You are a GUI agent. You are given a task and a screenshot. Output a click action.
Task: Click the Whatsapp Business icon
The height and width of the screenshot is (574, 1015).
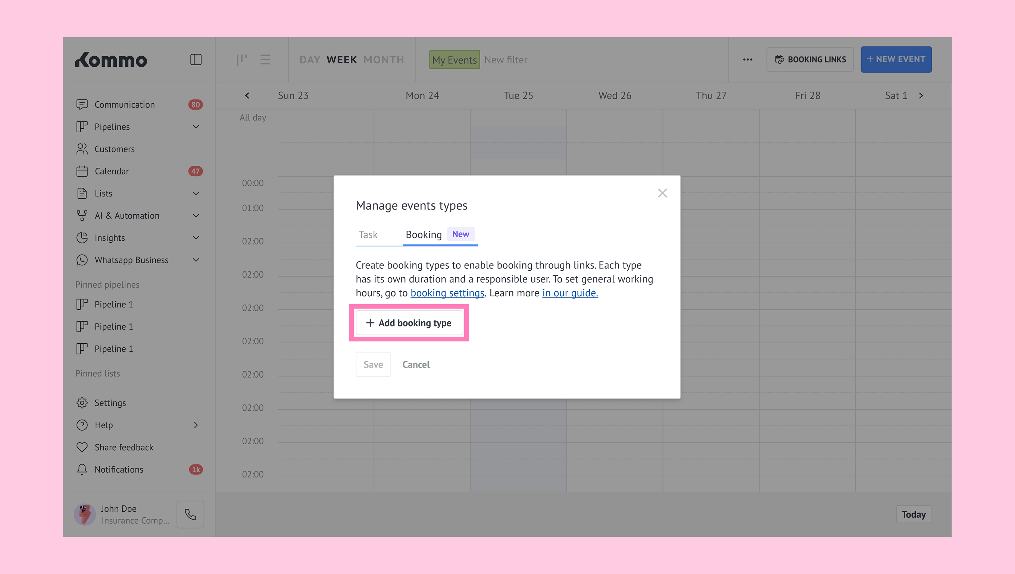point(82,260)
